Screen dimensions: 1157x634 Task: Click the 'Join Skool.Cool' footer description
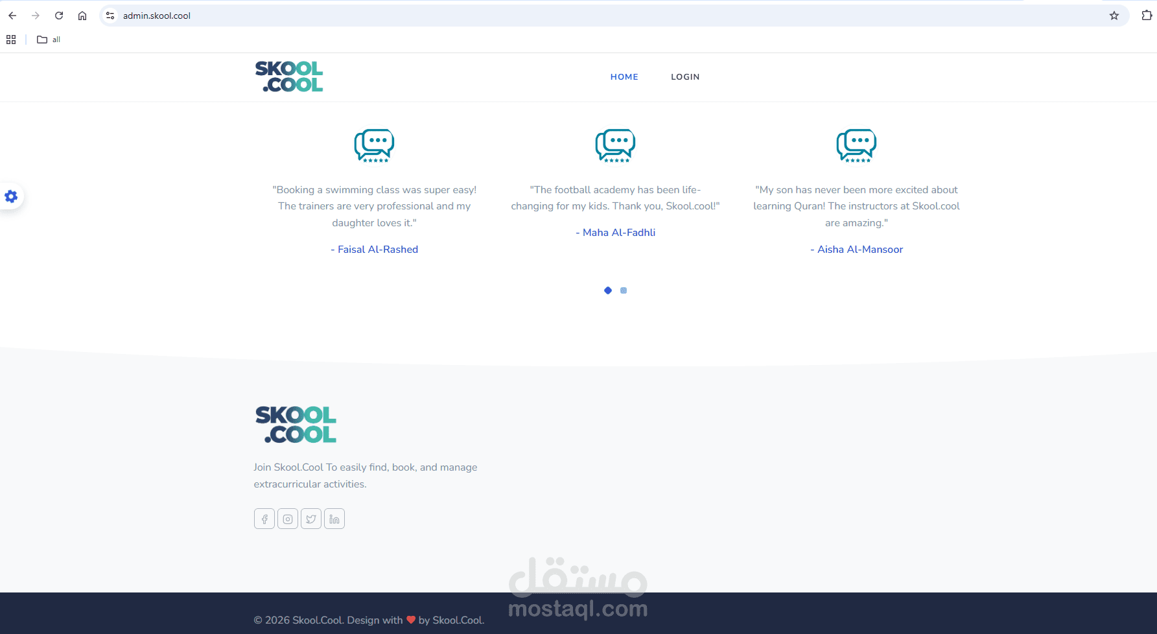coord(366,476)
